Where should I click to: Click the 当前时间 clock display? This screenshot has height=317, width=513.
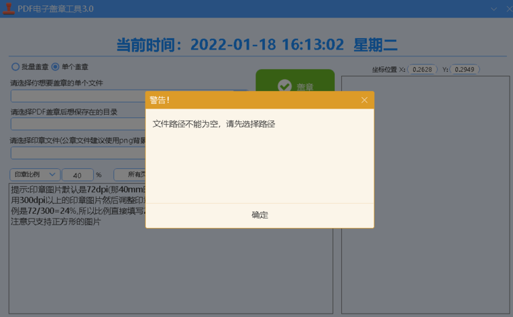(257, 44)
